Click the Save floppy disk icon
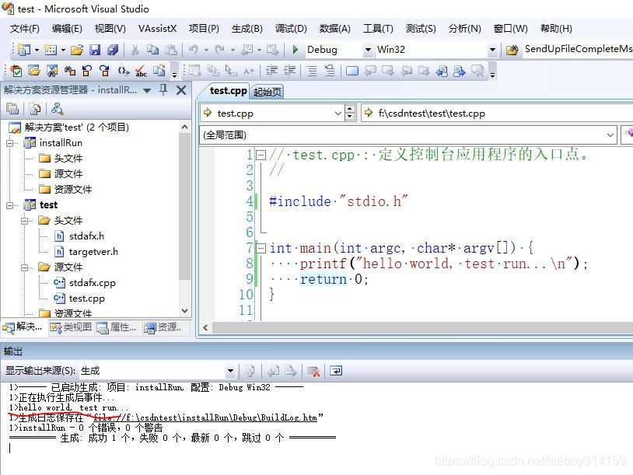 tap(95, 50)
